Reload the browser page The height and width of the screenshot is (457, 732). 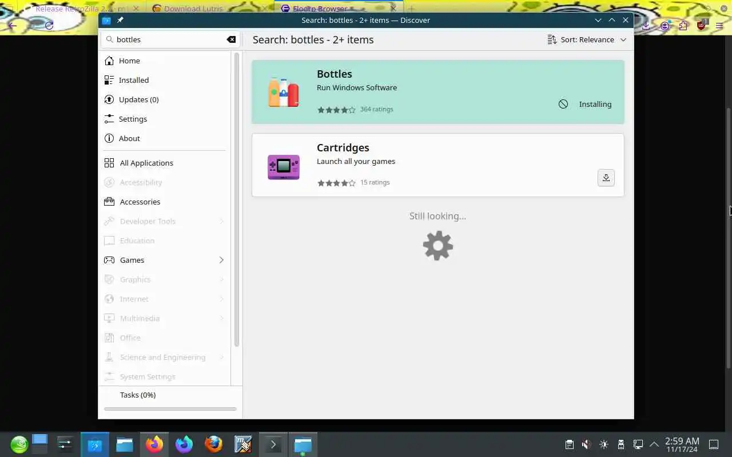click(x=49, y=25)
